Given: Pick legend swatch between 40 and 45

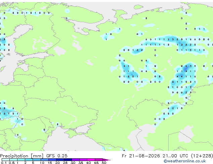Looking at the screenshot, I should (x=91, y=160).
